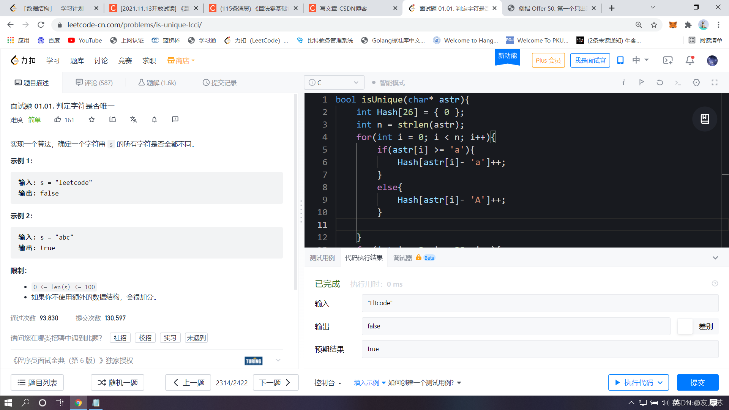Expand the 执行代码 dropdown arrow

[x=661, y=383]
